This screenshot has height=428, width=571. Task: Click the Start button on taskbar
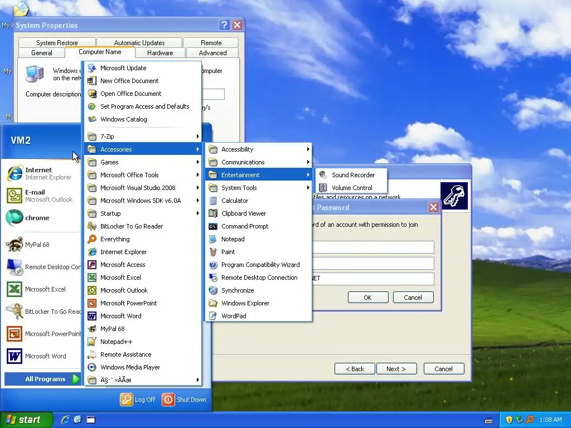26,420
